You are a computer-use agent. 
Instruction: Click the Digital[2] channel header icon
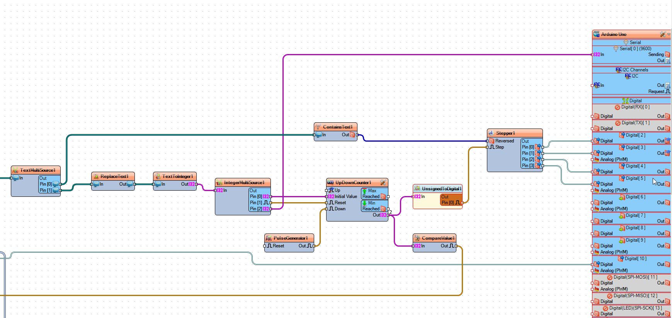click(622, 135)
